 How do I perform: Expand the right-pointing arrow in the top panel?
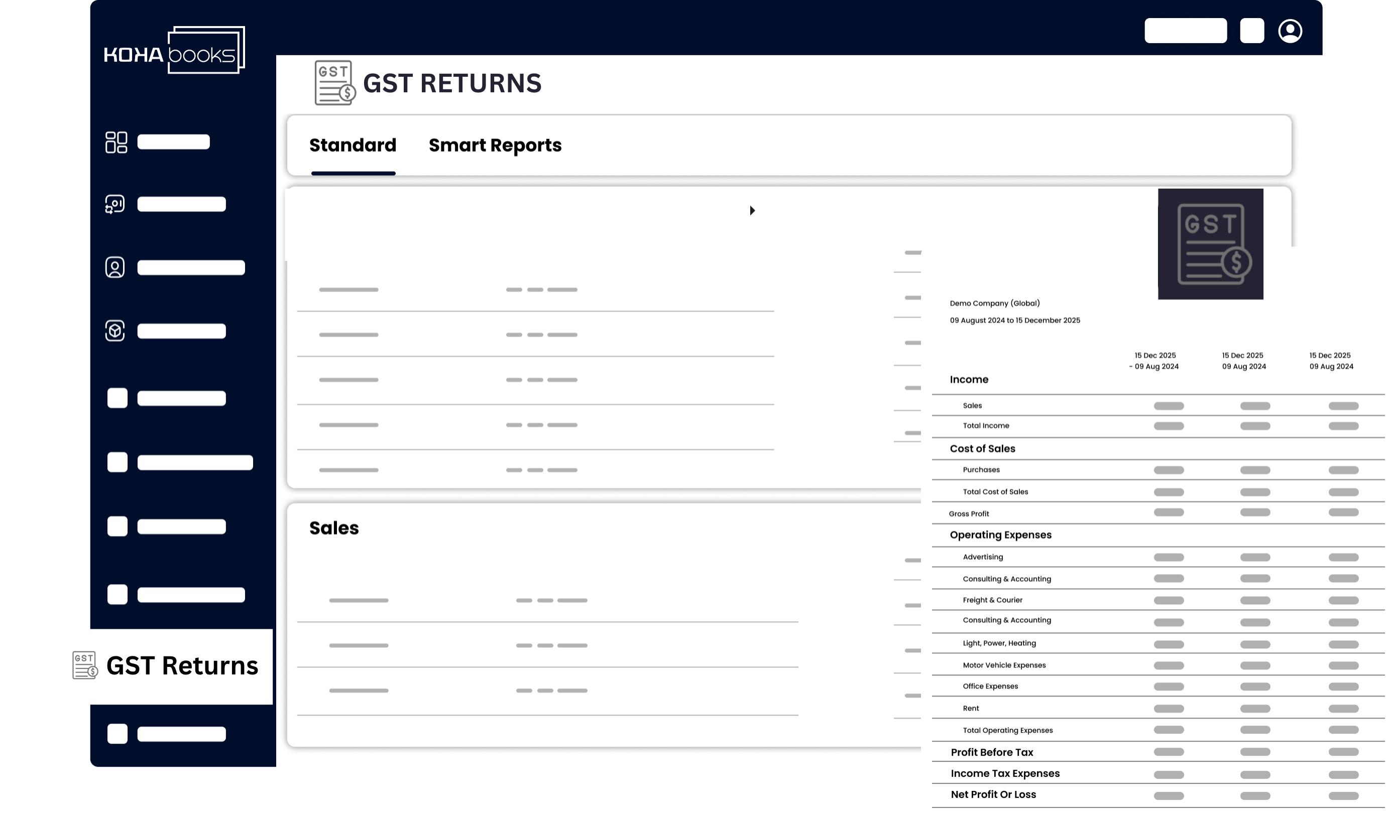pos(752,211)
